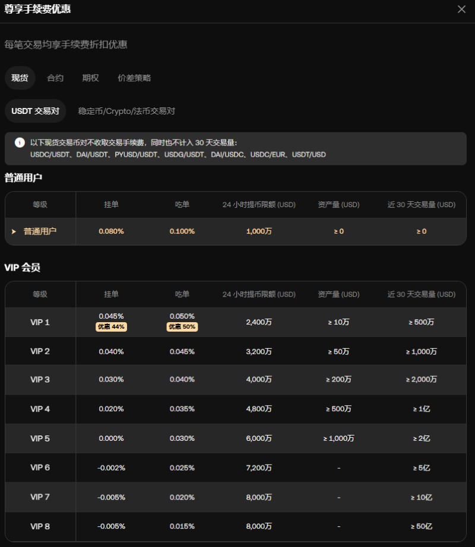This screenshot has height=547, width=475.
Task: Expand the 普通用户 row details
Action: click(x=13, y=231)
